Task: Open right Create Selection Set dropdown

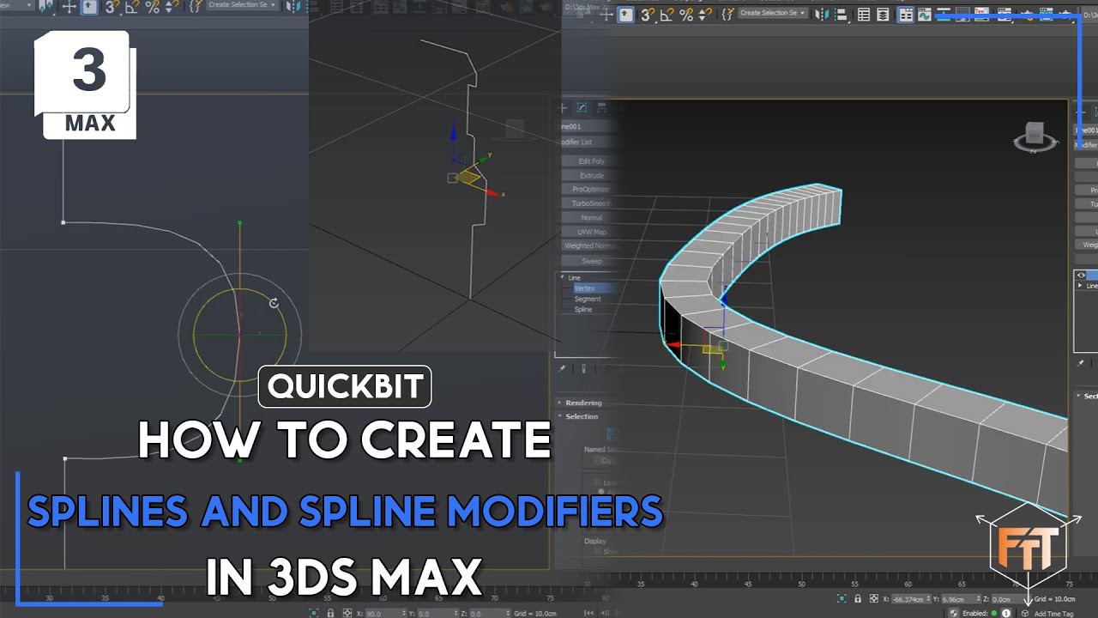Action: pyautogui.click(x=772, y=13)
